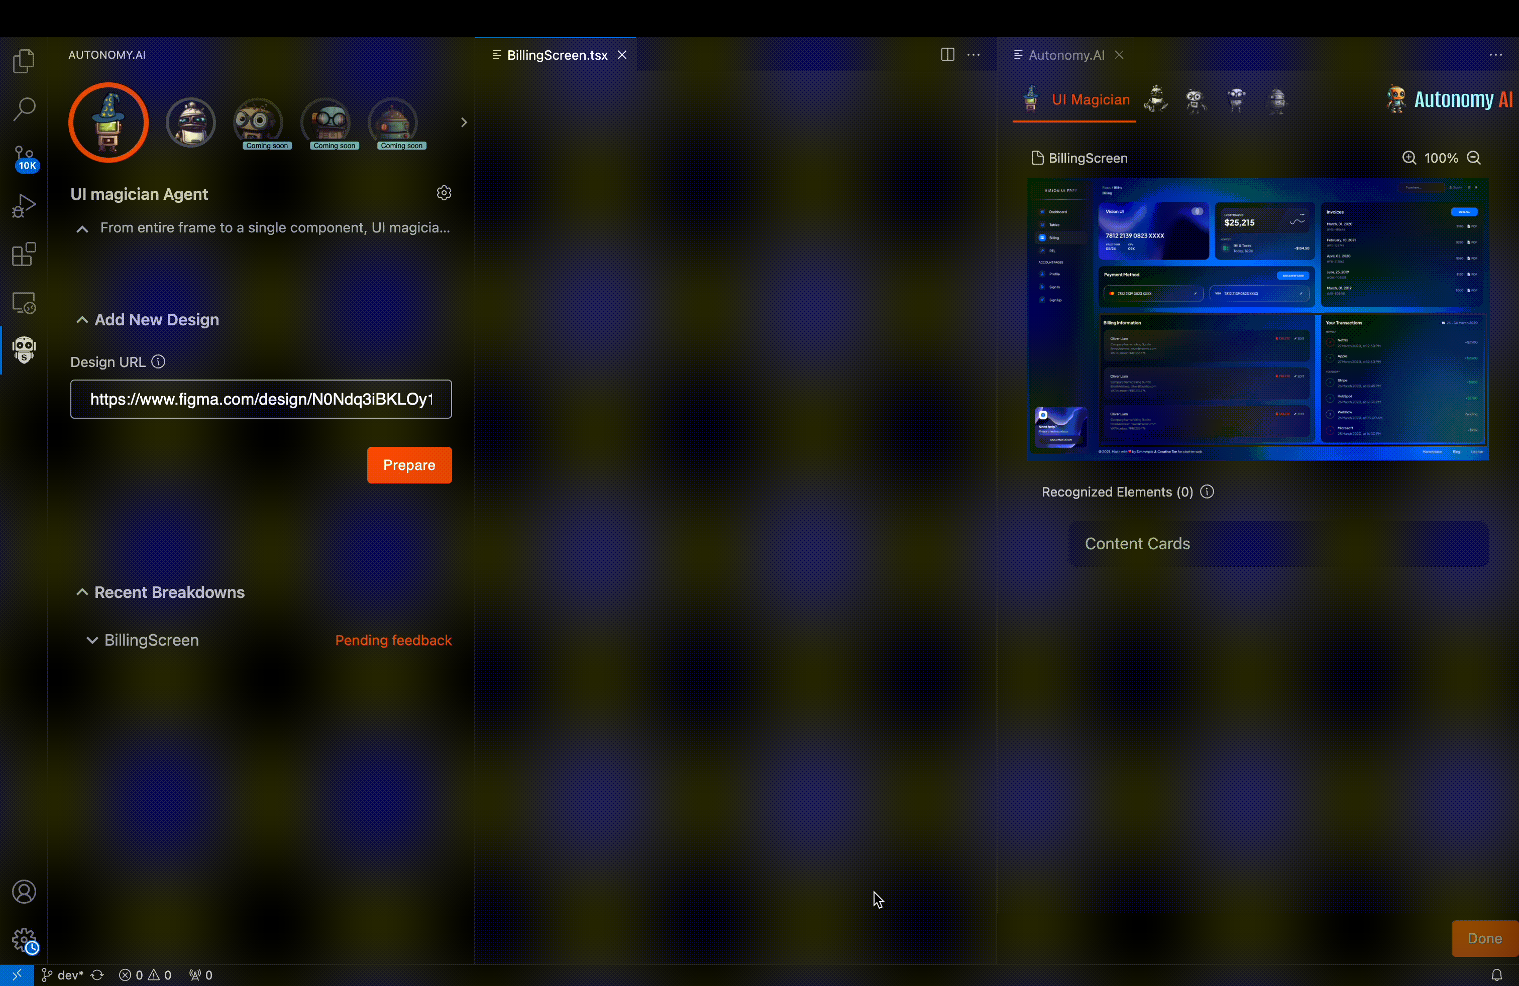This screenshot has height=986, width=1519.
Task: Open notifications bell in status bar
Action: point(1497,975)
